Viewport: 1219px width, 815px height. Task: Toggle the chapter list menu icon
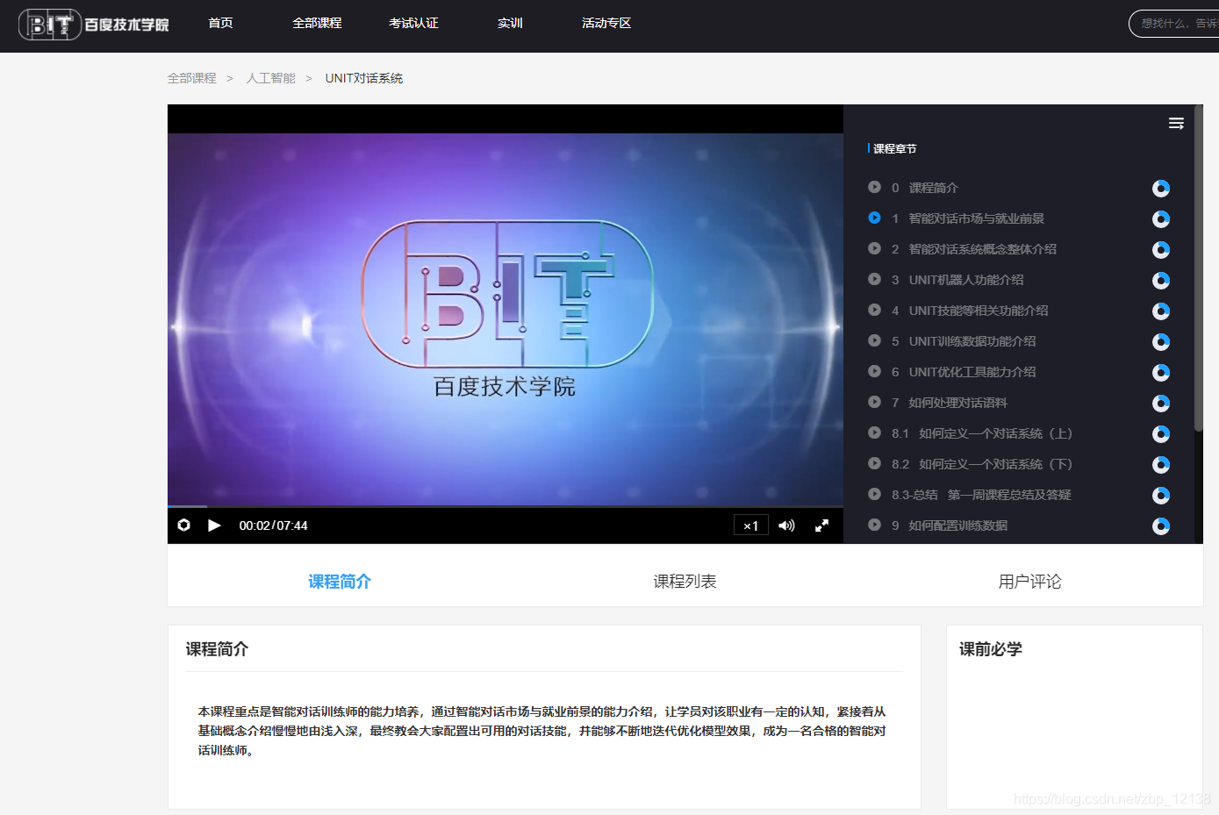(x=1176, y=124)
